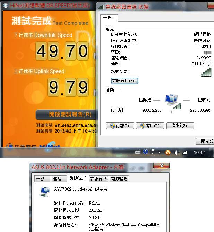Open the keyboard icon in system tray
Image resolution: width=214 pixels, height=232 pixels.
point(138,152)
